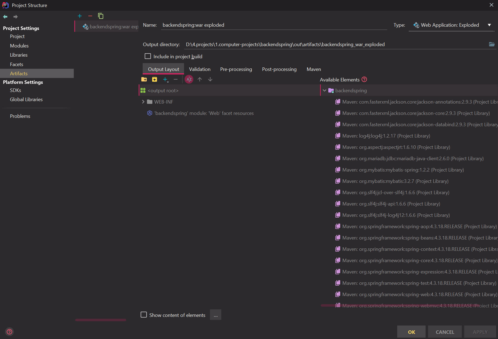
Task: Open Libraries settings section
Action: [19, 55]
